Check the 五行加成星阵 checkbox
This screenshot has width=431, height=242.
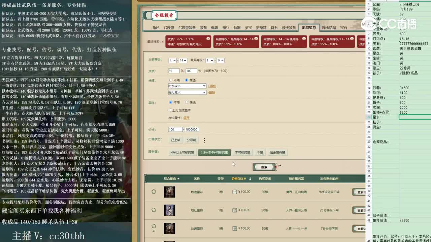171,109
